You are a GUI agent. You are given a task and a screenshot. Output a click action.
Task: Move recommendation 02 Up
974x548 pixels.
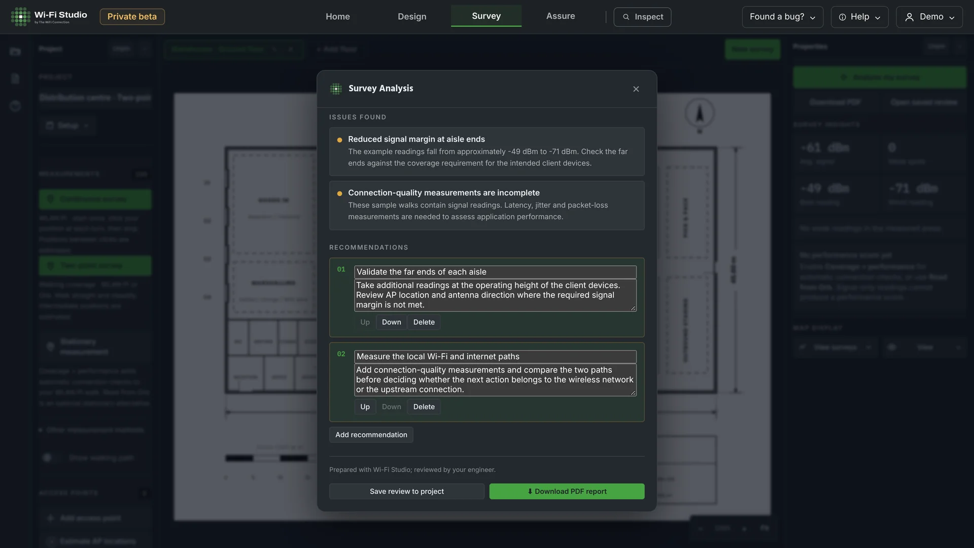[x=365, y=407]
